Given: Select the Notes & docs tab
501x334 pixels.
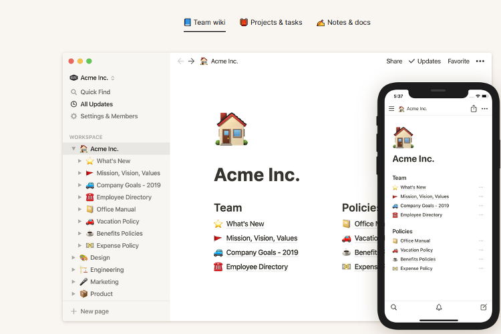Looking at the screenshot, I should [x=343, y=22].
